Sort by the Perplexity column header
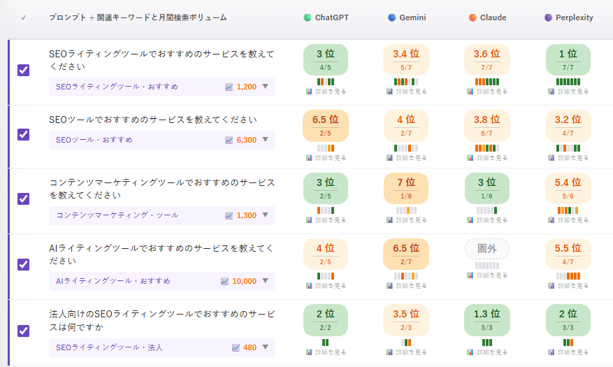Image resolution: width=613 pixels, height=367 pixels. pos(569,17)
